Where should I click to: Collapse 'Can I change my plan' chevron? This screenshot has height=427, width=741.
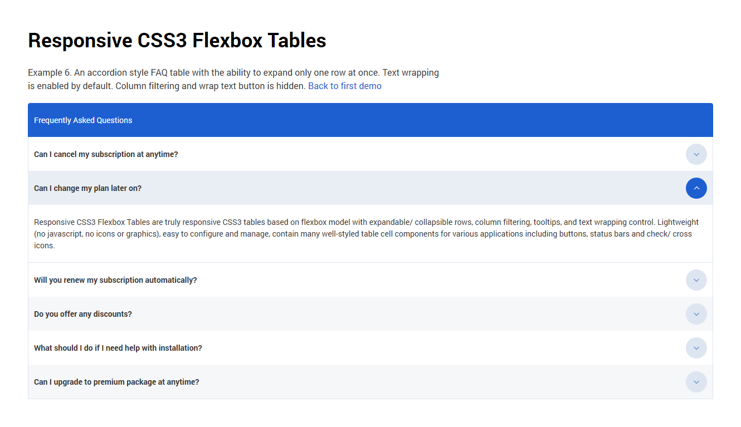(x=696, y=188)
